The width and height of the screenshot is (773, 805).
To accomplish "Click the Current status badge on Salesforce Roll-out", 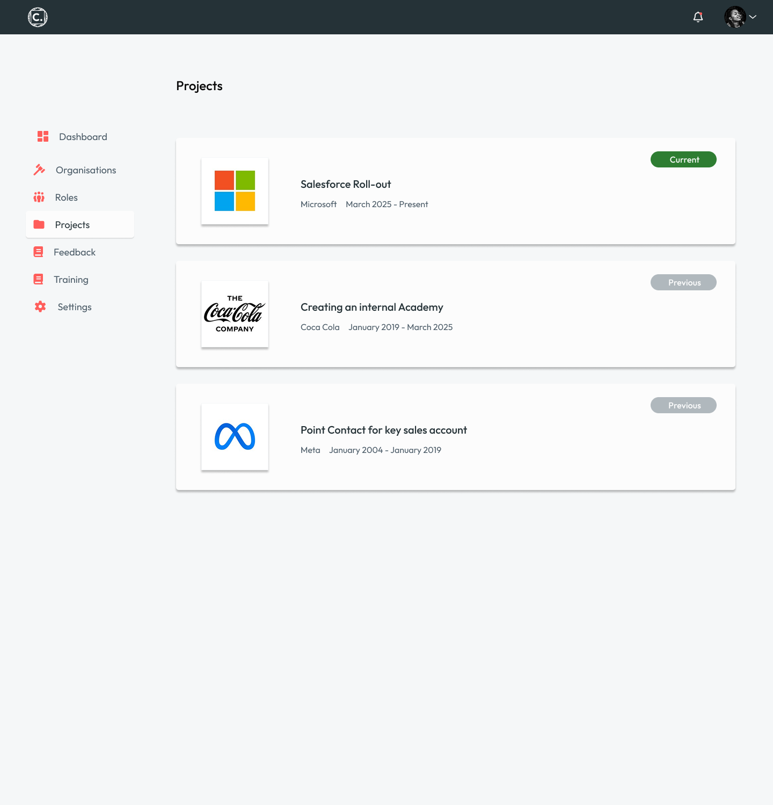I will point(683,159).
